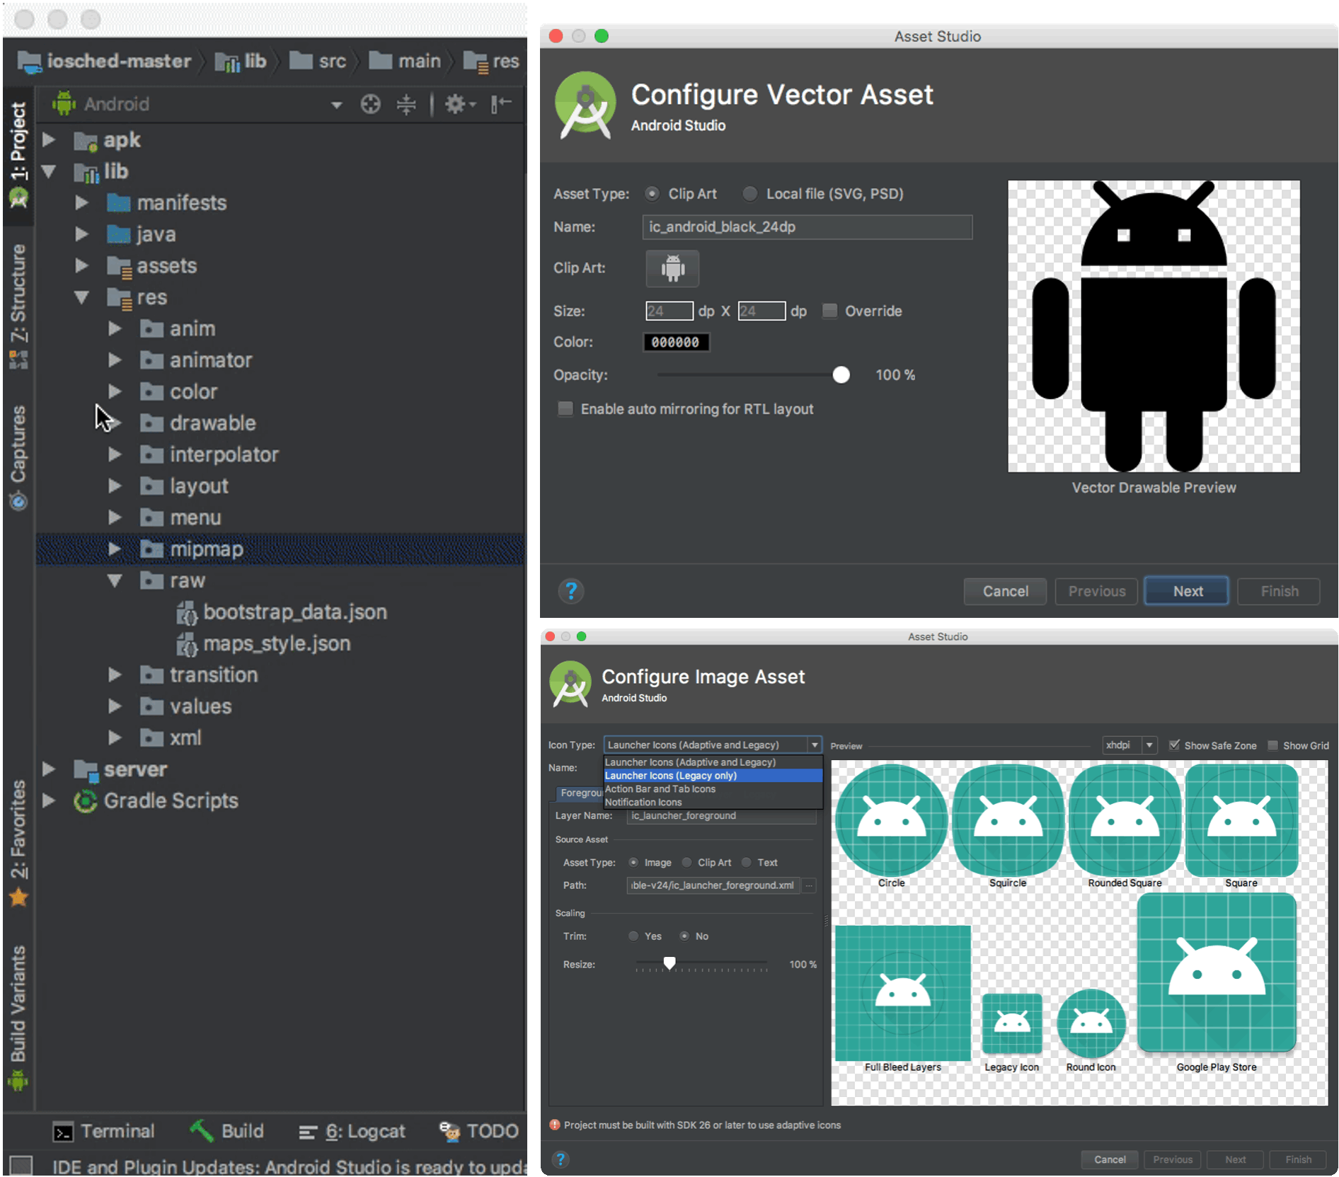Select Yes for Trim option
This screenshot has width=1339, height=1177.
(633, 936)
